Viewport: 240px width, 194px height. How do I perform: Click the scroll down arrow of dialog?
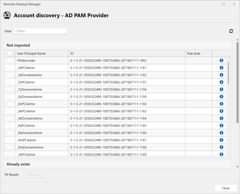coord(237,167)
